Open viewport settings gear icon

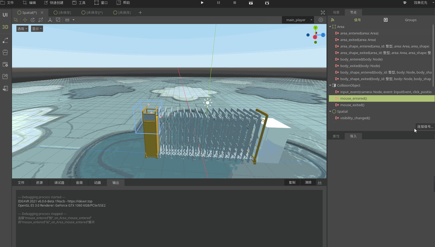pos(321,20)
